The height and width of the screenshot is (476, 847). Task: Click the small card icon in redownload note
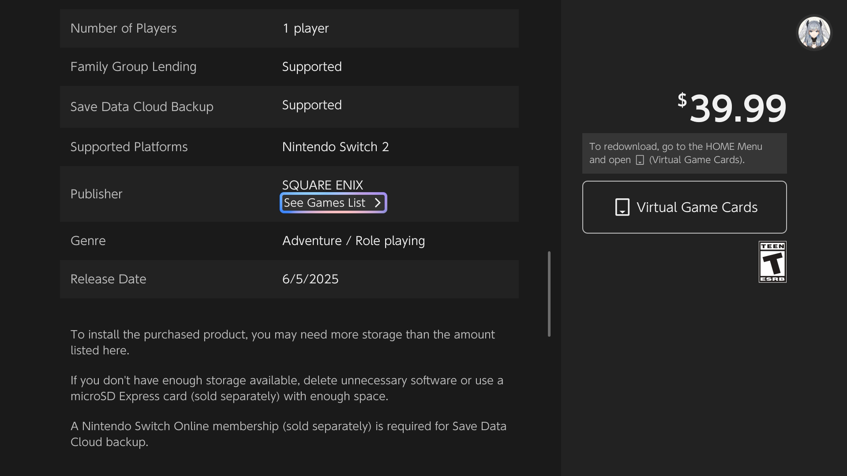(640, 160)
